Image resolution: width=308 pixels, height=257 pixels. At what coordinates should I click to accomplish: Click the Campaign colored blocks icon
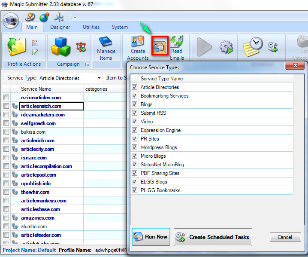(61, 47)
